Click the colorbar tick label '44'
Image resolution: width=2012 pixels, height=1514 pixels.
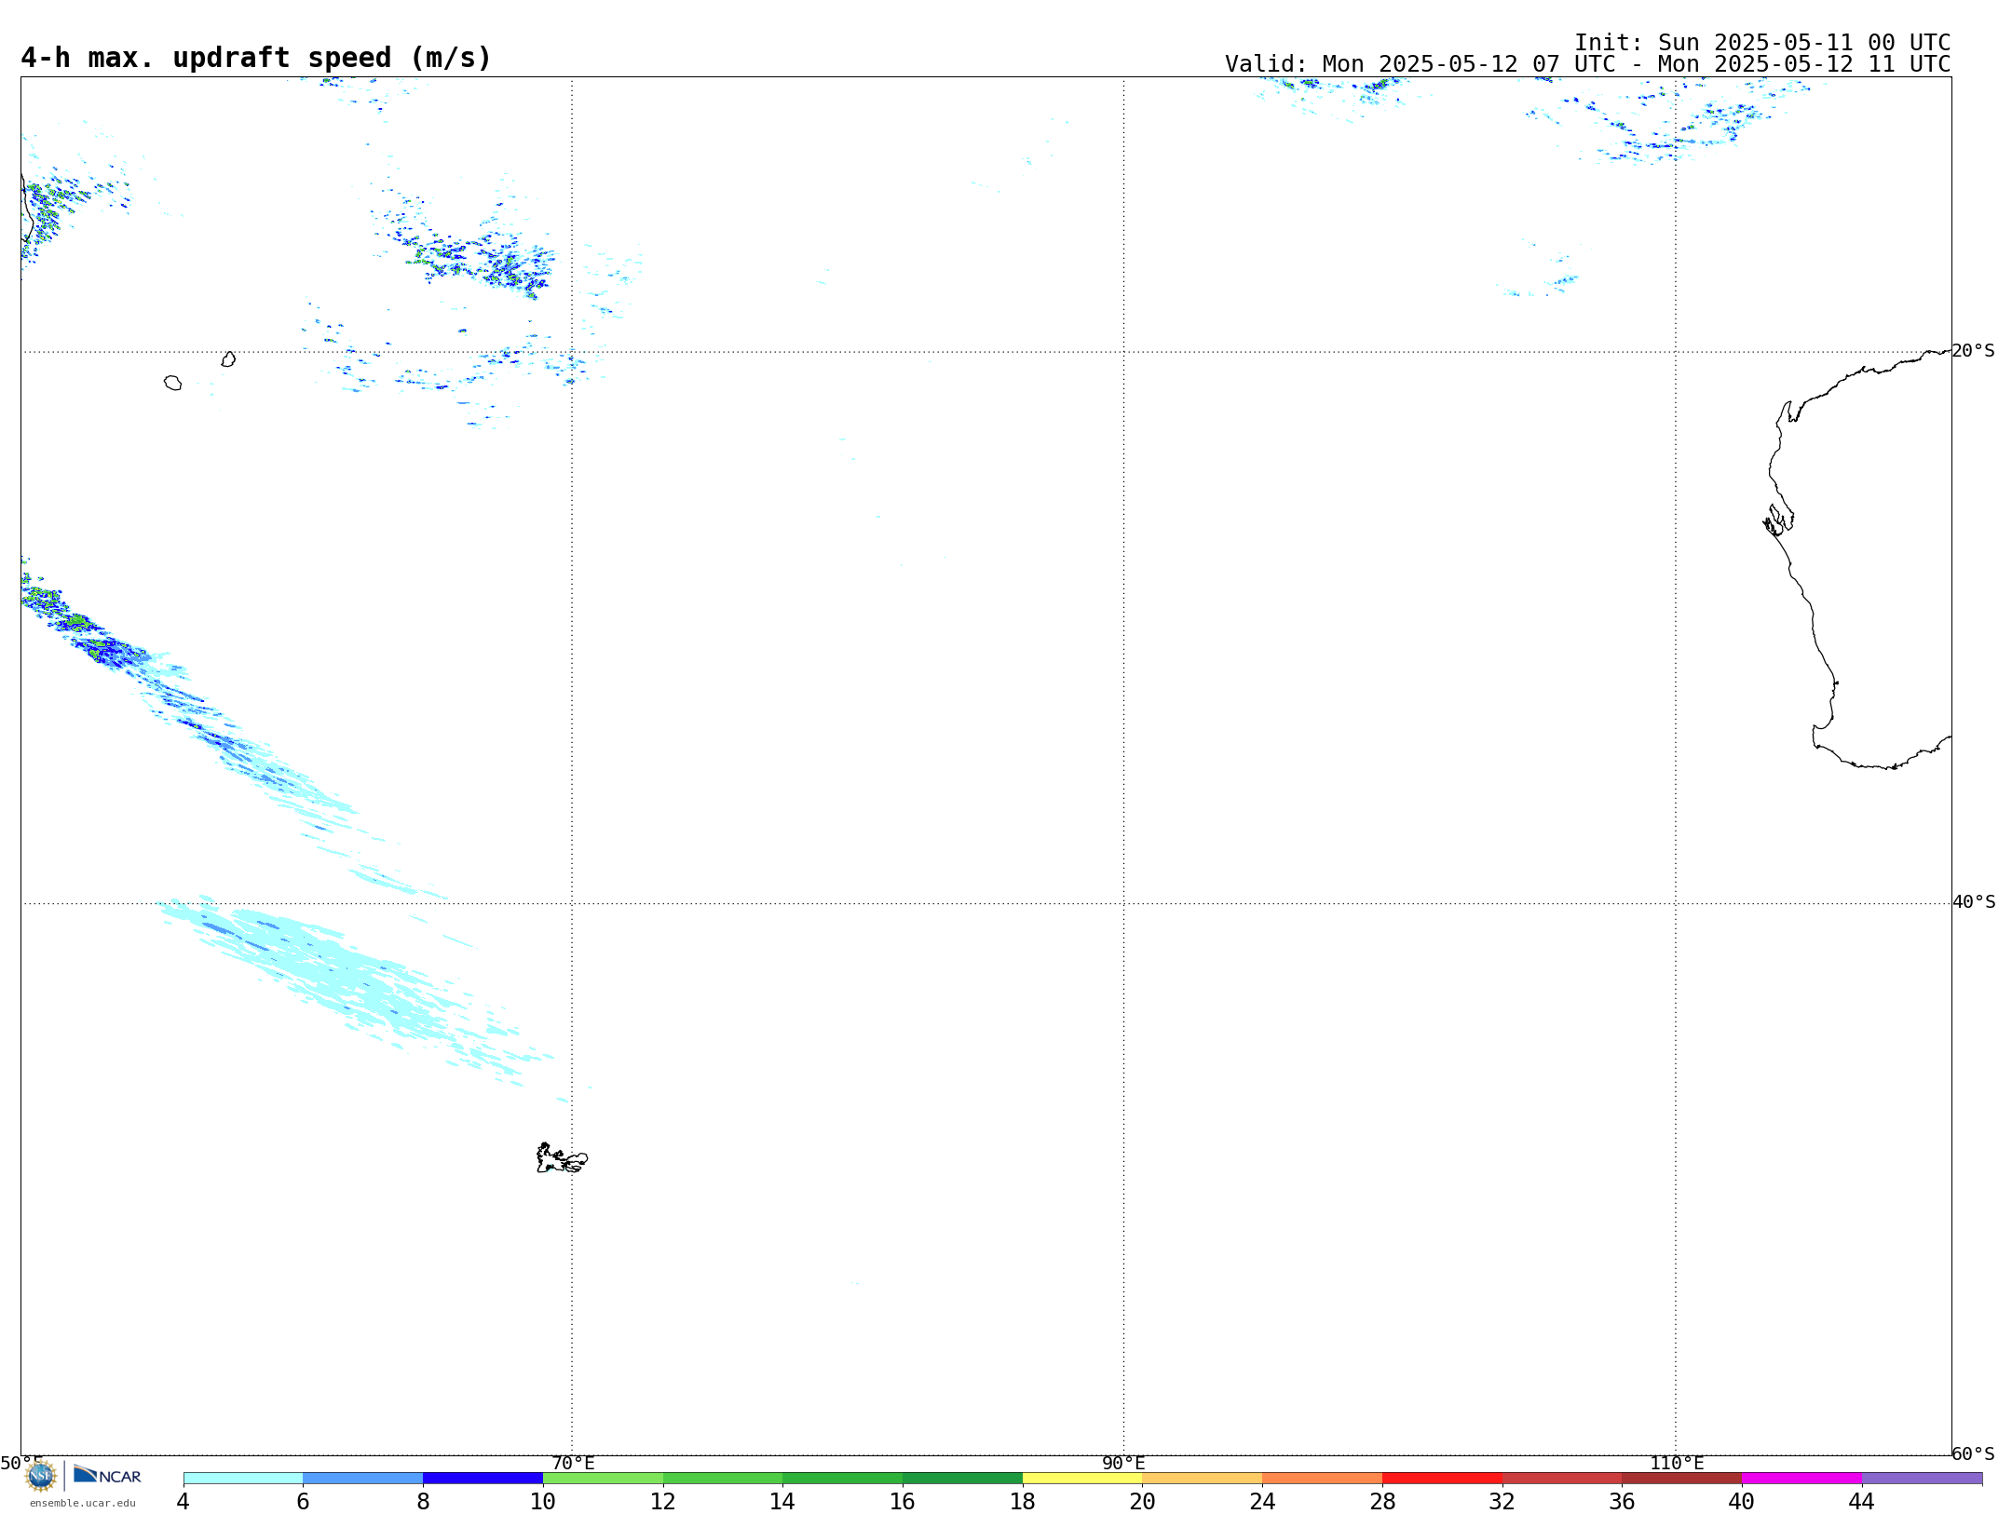1862,1501
